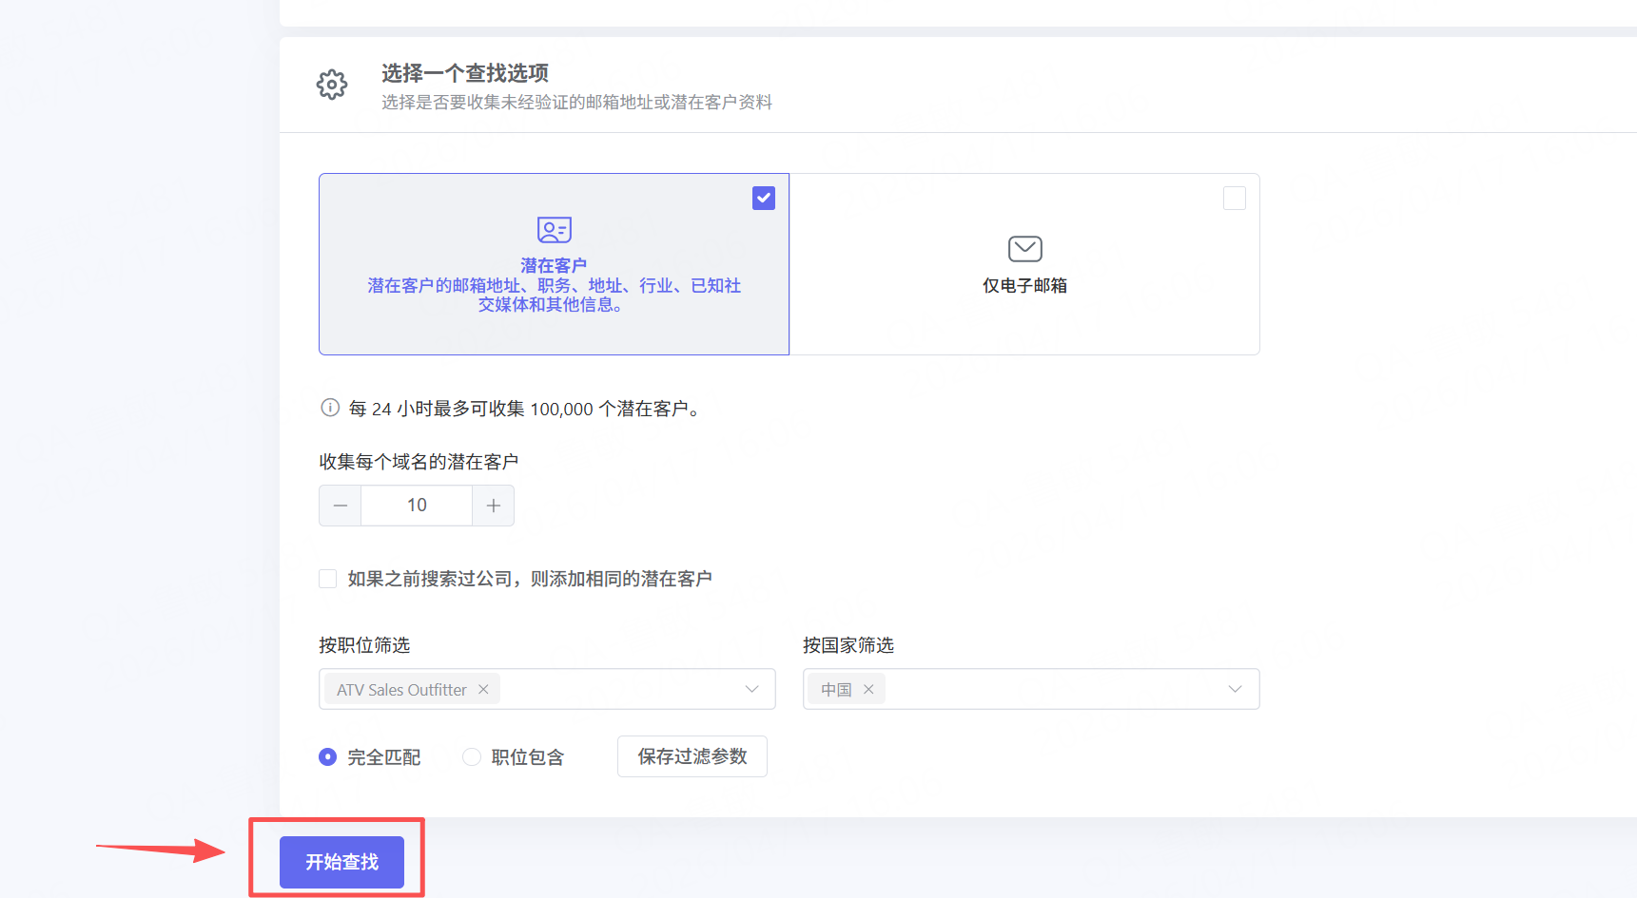Click the 保存过滤参数 button
The image size is (1637, 898).
point(692,756)
